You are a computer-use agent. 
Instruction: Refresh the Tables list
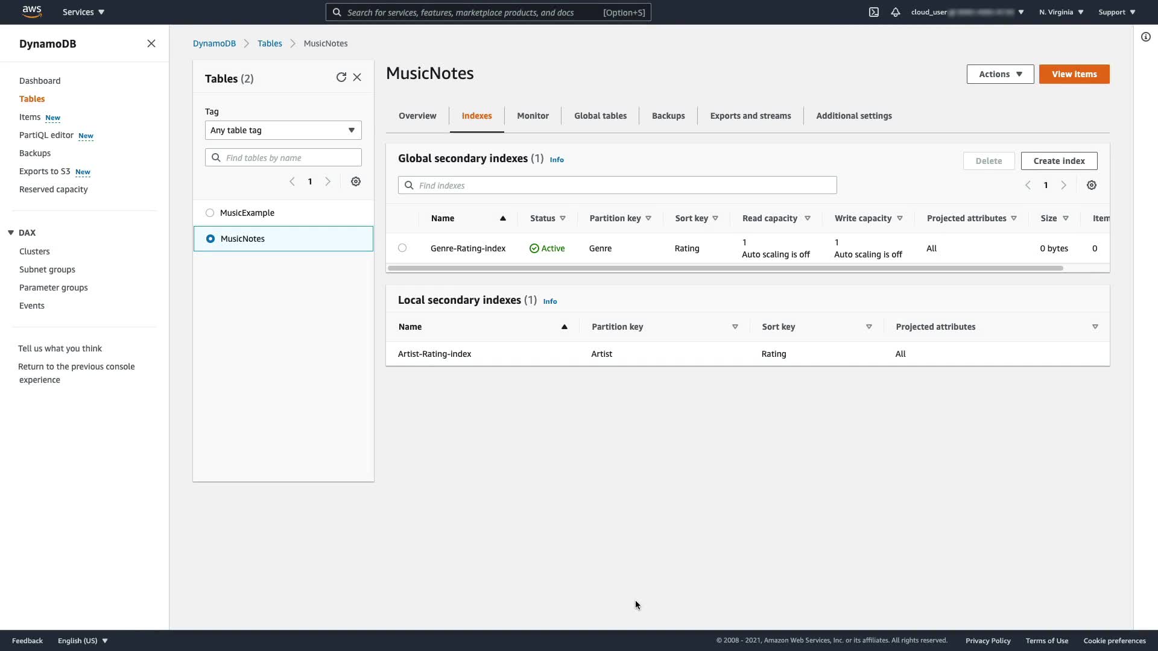point(341,77)
